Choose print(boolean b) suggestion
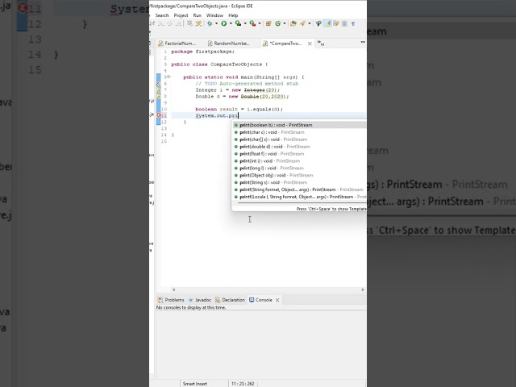 [299, 125]
